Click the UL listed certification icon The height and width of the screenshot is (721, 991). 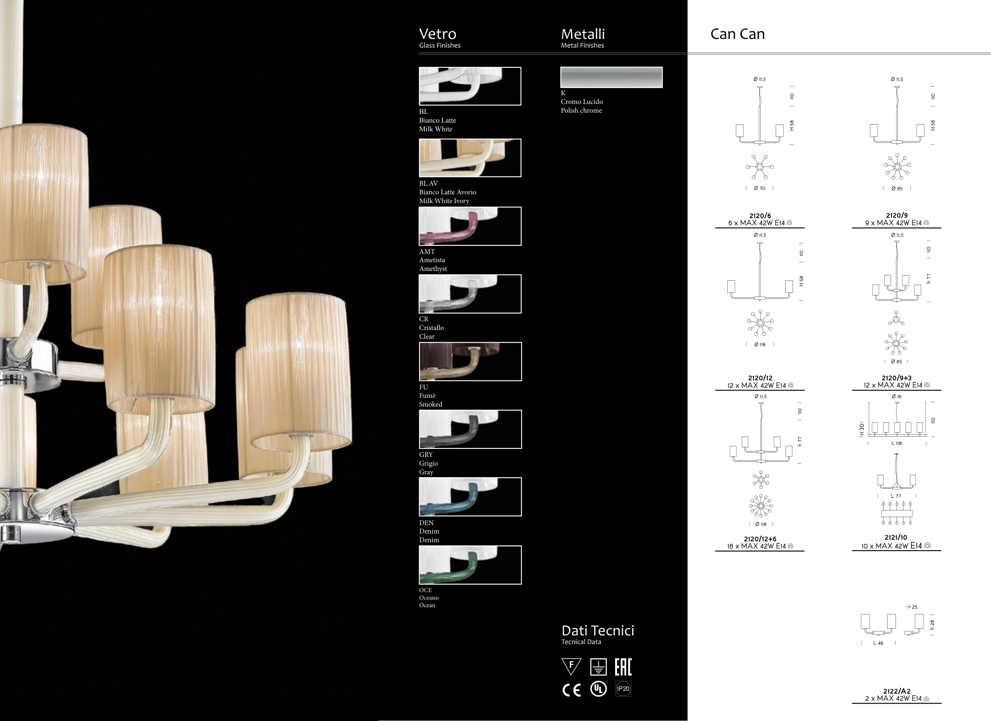coord(598,688)
